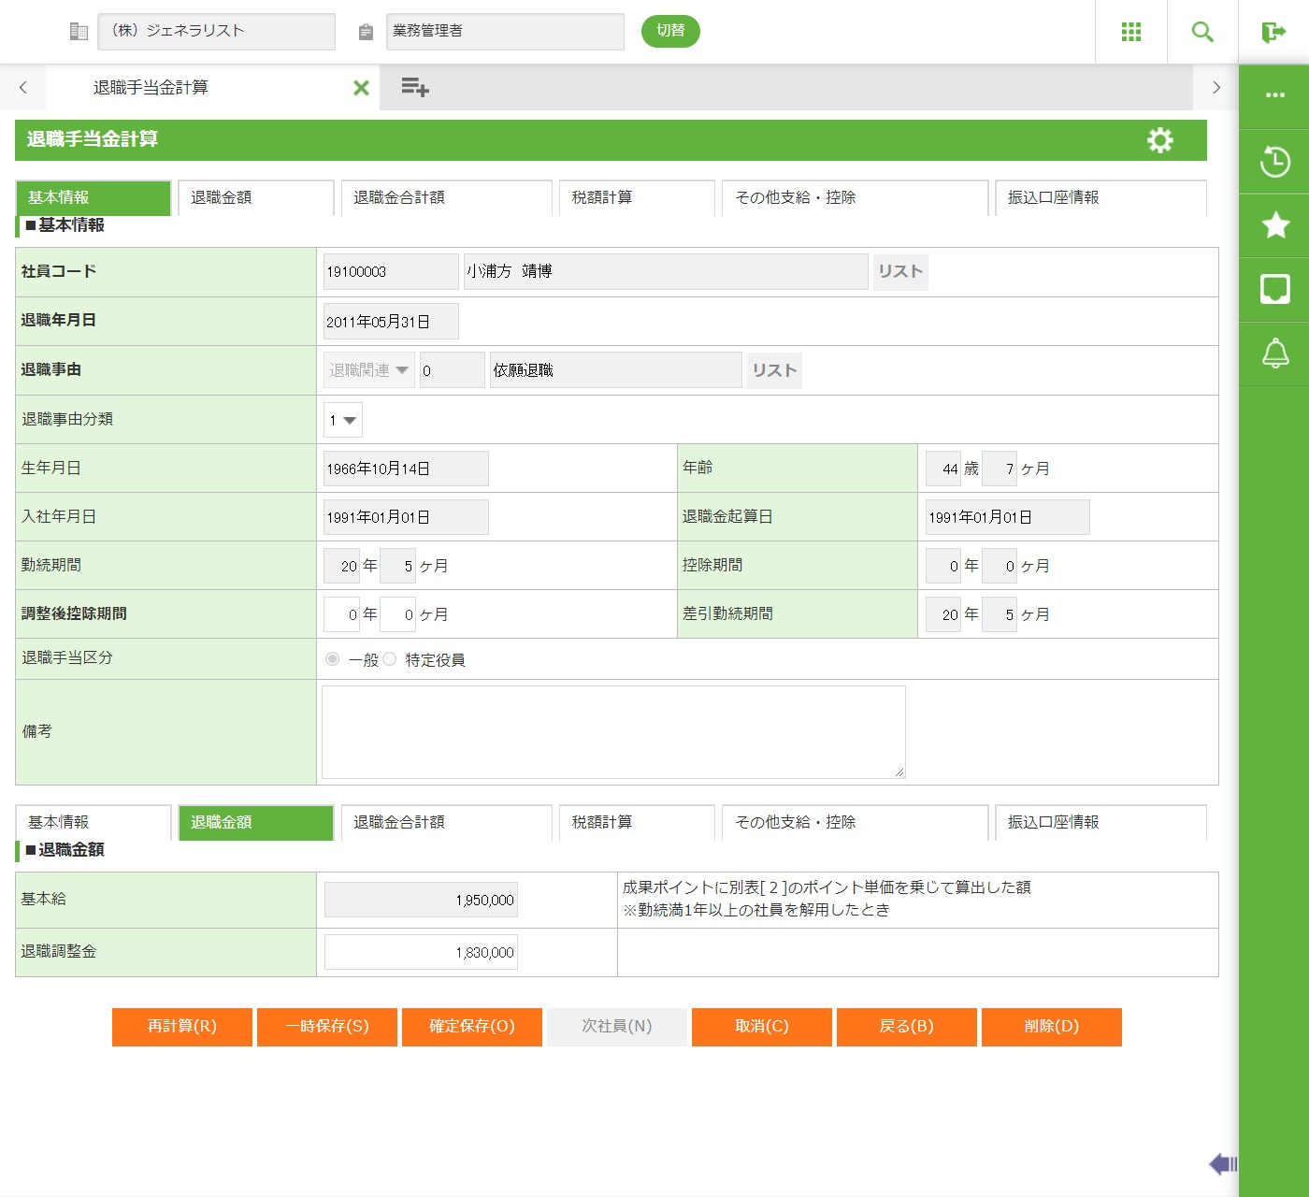Click the notification bell icon
Viewport: 1309px width, 1197px height.
coord(1274,353)
